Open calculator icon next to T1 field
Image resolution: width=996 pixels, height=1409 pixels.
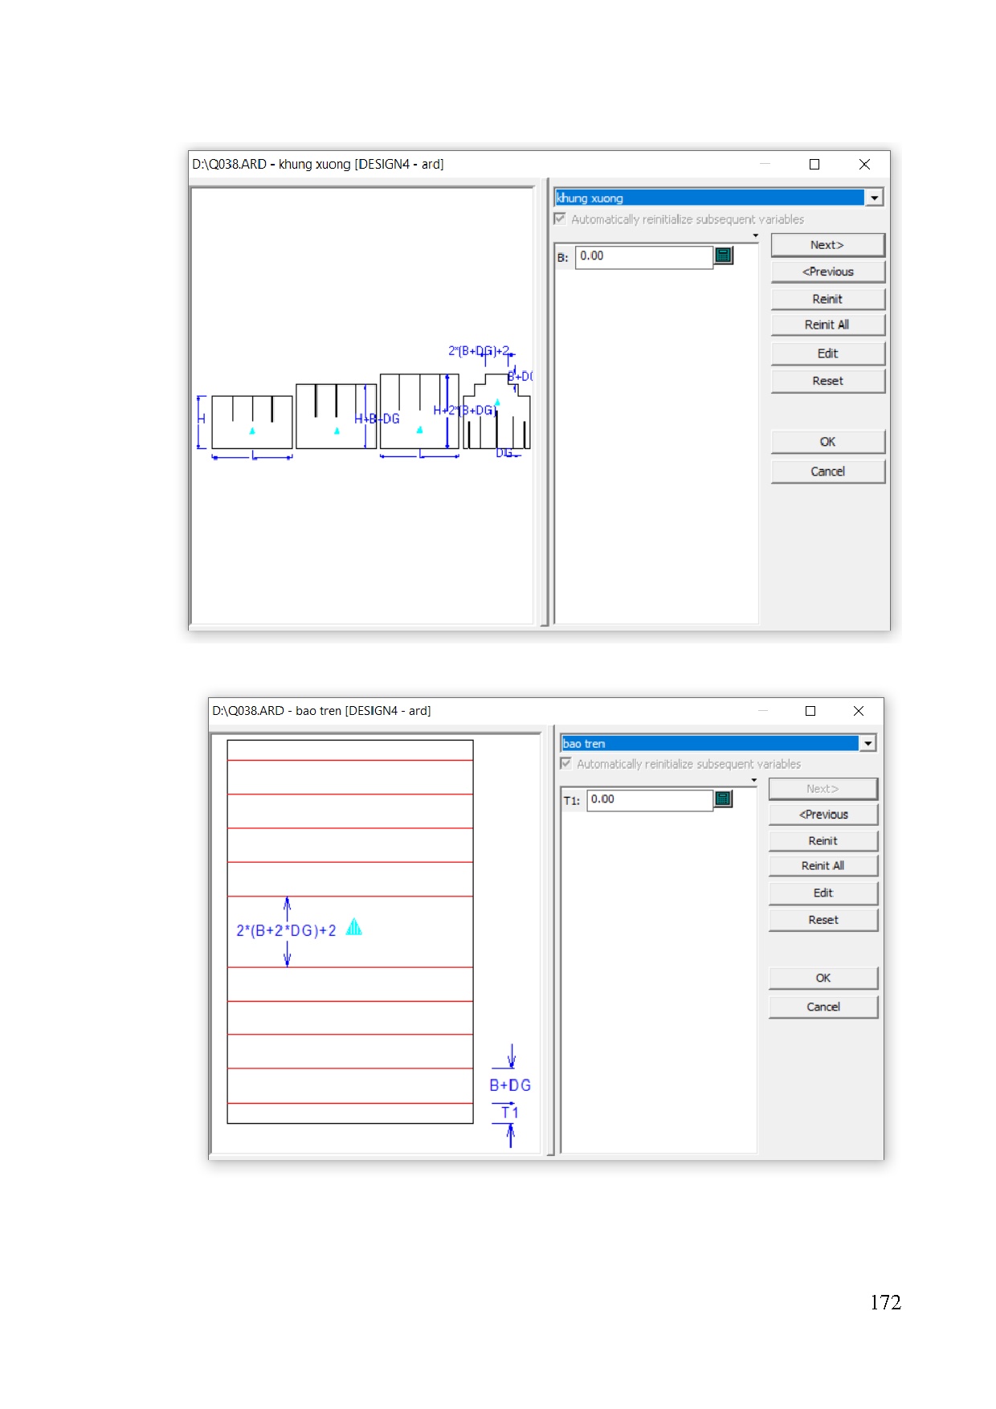[723, 798]
